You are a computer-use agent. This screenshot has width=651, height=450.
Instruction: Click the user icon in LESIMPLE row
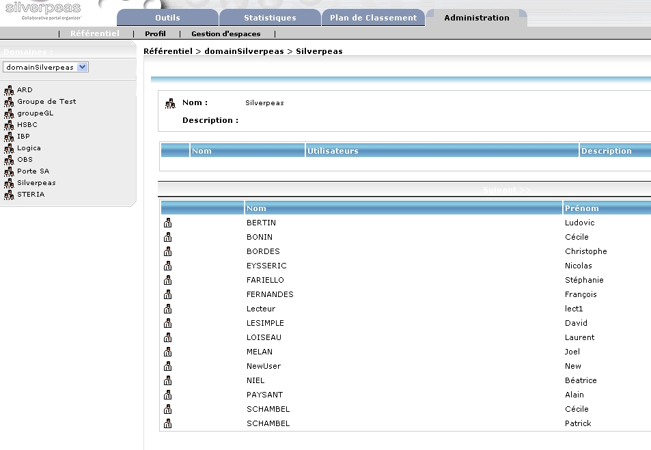(168, 323)
